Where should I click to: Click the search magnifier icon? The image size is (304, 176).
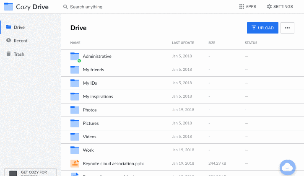(65, 7)
